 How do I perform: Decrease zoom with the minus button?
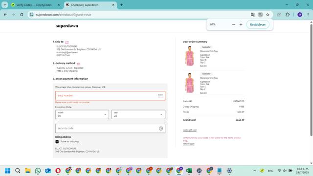[x=234, y=24]
